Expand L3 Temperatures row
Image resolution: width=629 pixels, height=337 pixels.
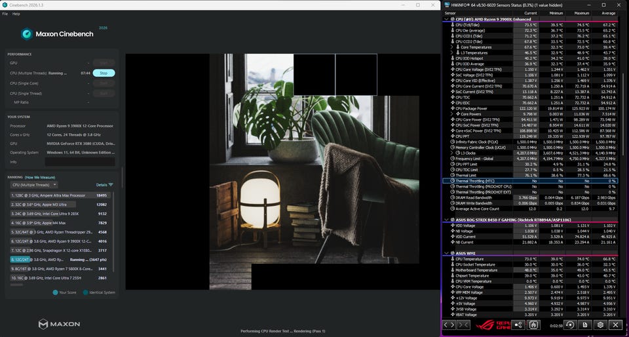pyautogui.click(x=452, y=52)
